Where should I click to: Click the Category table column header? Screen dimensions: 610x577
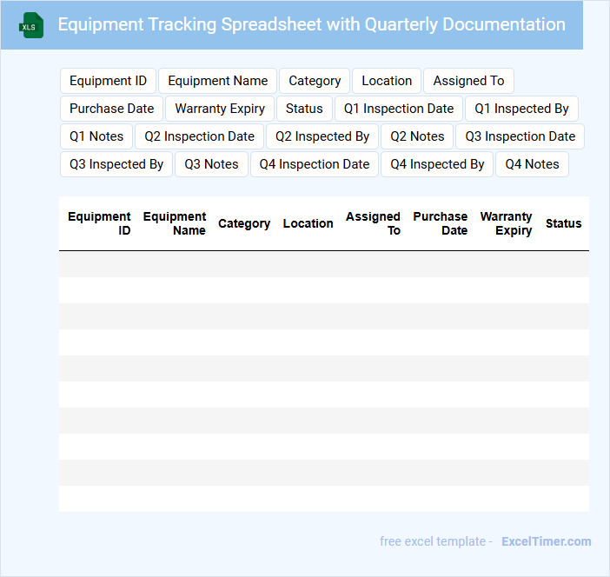click(244, 223)
